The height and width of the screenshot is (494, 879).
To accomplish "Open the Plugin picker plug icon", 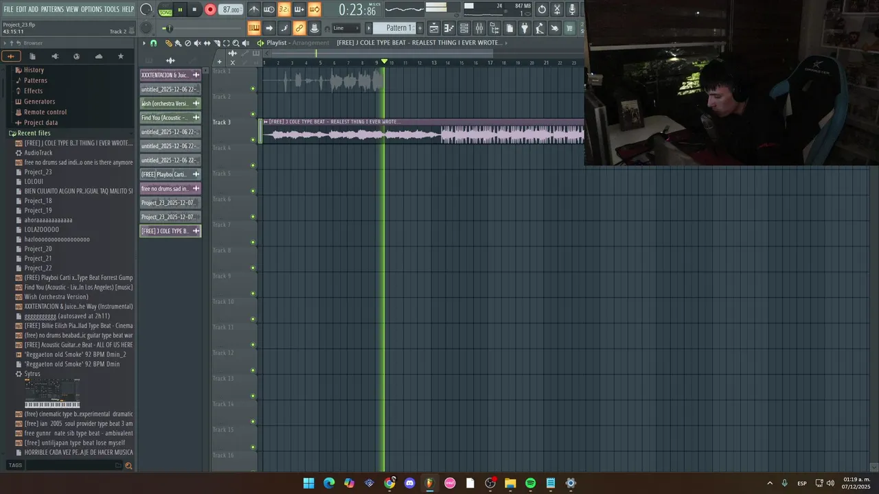I will coord(525,28).
